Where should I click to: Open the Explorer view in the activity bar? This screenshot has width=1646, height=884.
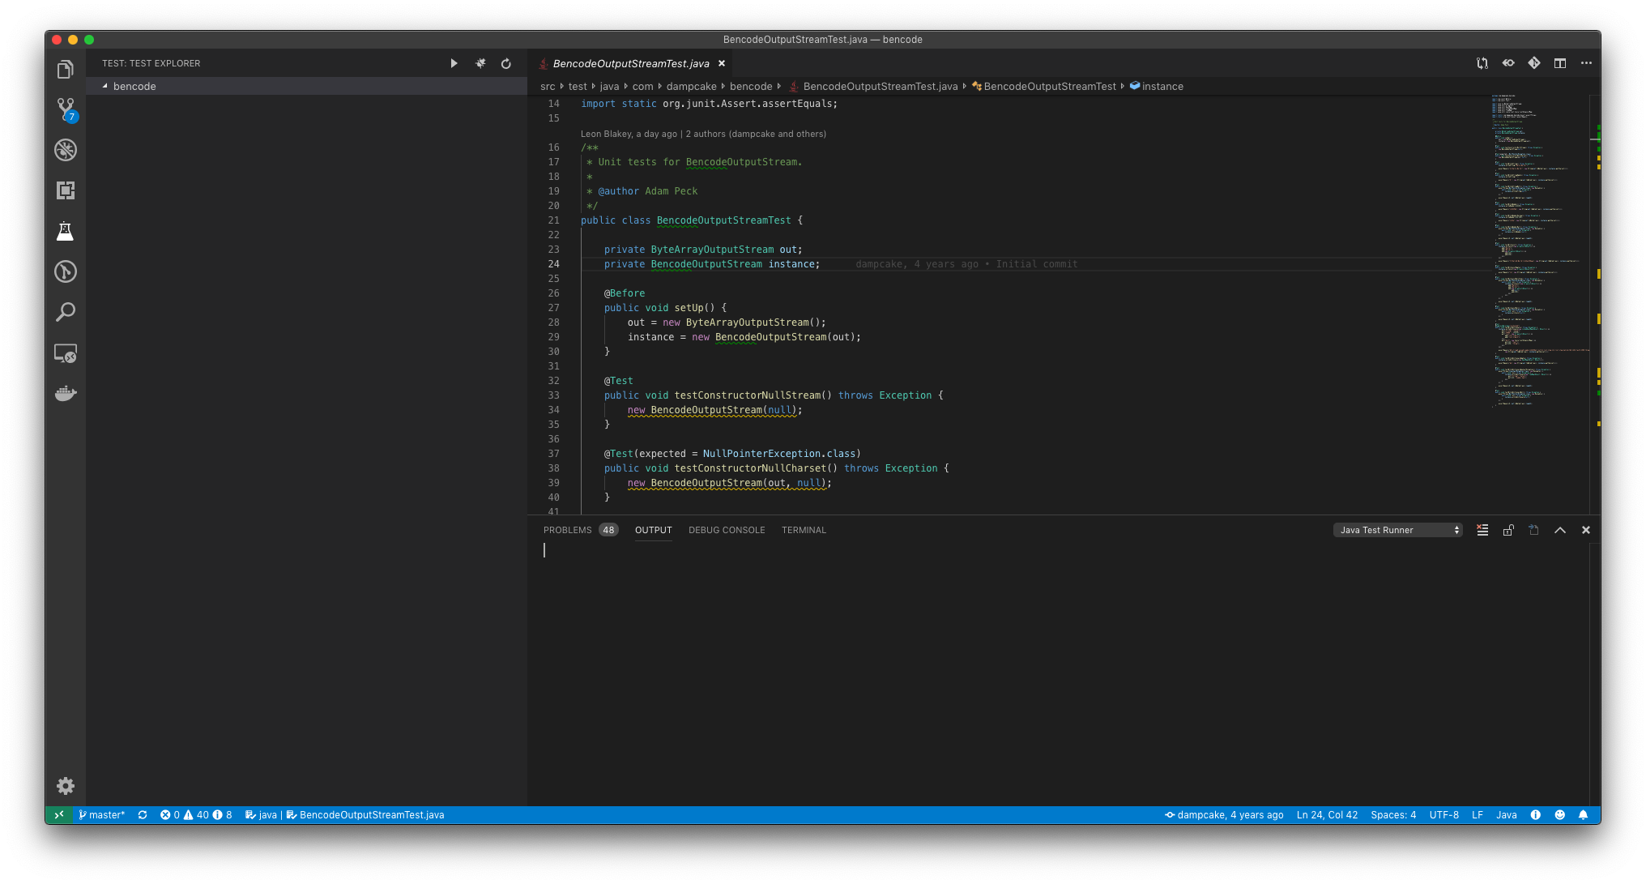(66, 70)
